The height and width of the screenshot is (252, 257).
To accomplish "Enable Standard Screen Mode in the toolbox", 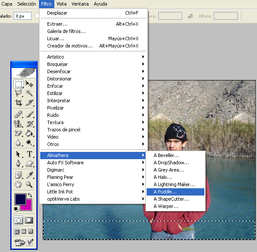I will pos(17,232).
